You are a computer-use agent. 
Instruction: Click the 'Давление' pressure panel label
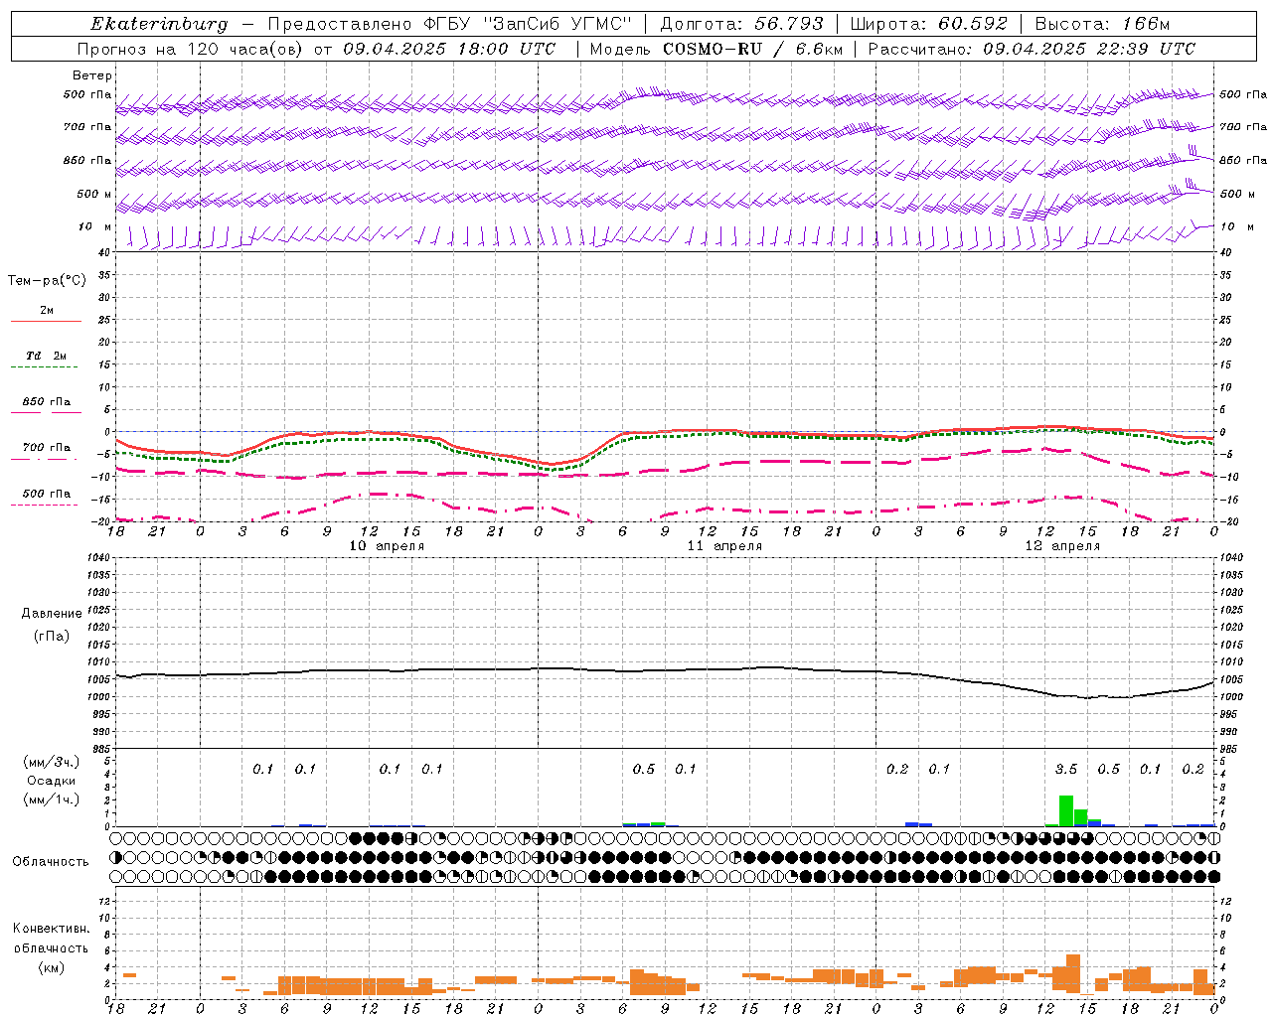coord(52,614)
